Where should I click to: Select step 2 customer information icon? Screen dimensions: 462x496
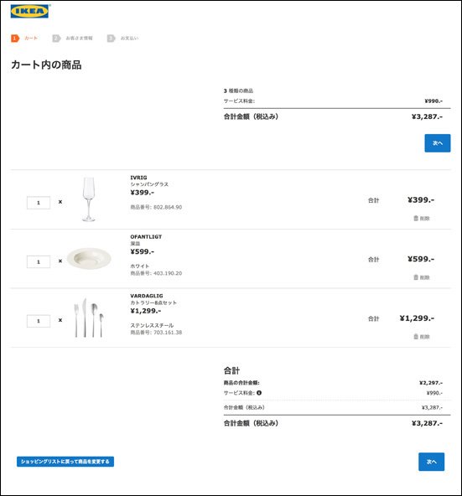click(x=56, y=39)
